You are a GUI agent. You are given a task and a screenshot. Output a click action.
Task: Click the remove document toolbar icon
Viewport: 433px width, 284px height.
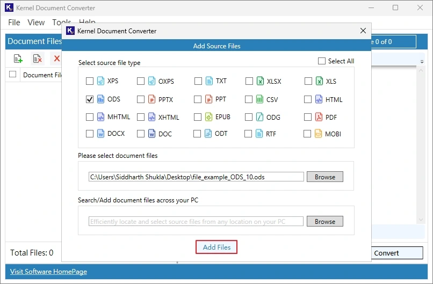pos(37,59)
